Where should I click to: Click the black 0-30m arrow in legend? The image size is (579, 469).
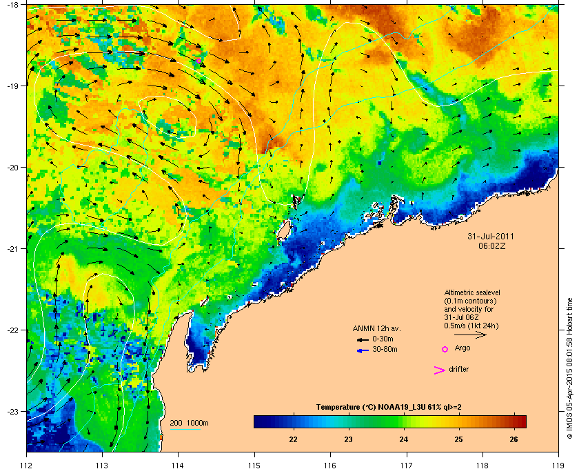pyautogui.click(x=363, y=339)
